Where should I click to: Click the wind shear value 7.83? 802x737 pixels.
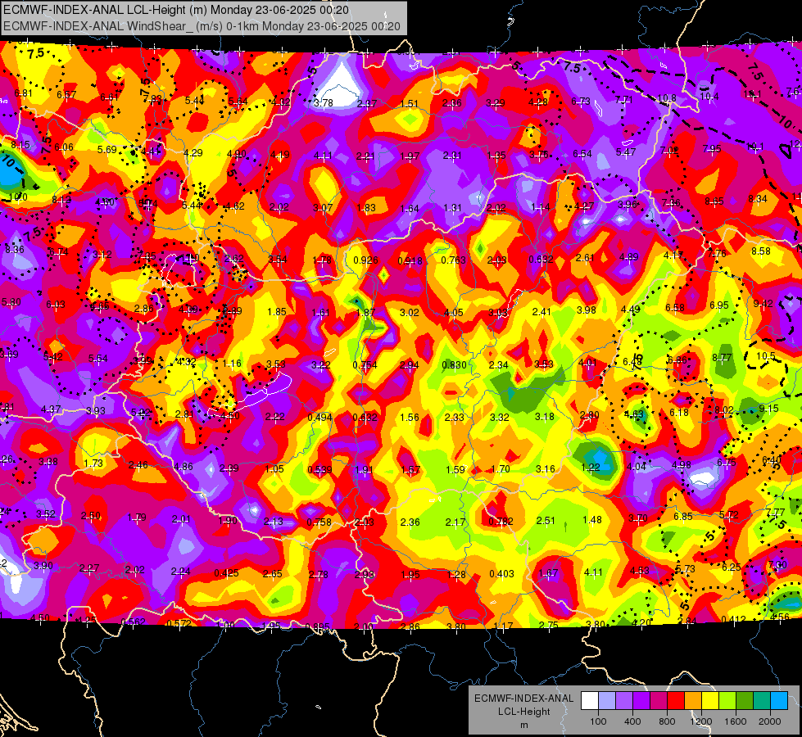(152, 99)
